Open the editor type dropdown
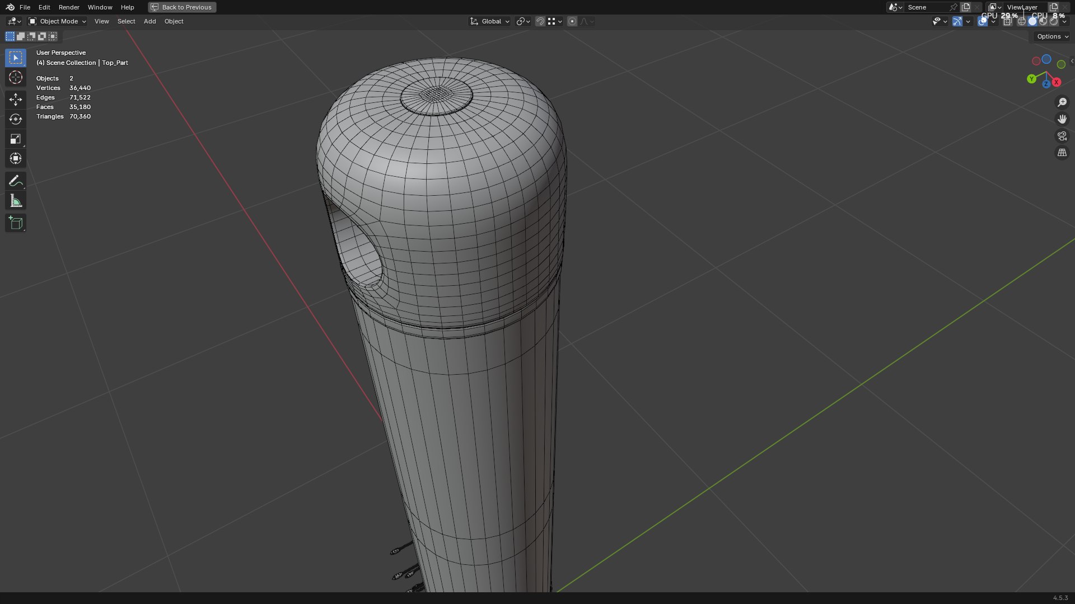 point(14,21)
